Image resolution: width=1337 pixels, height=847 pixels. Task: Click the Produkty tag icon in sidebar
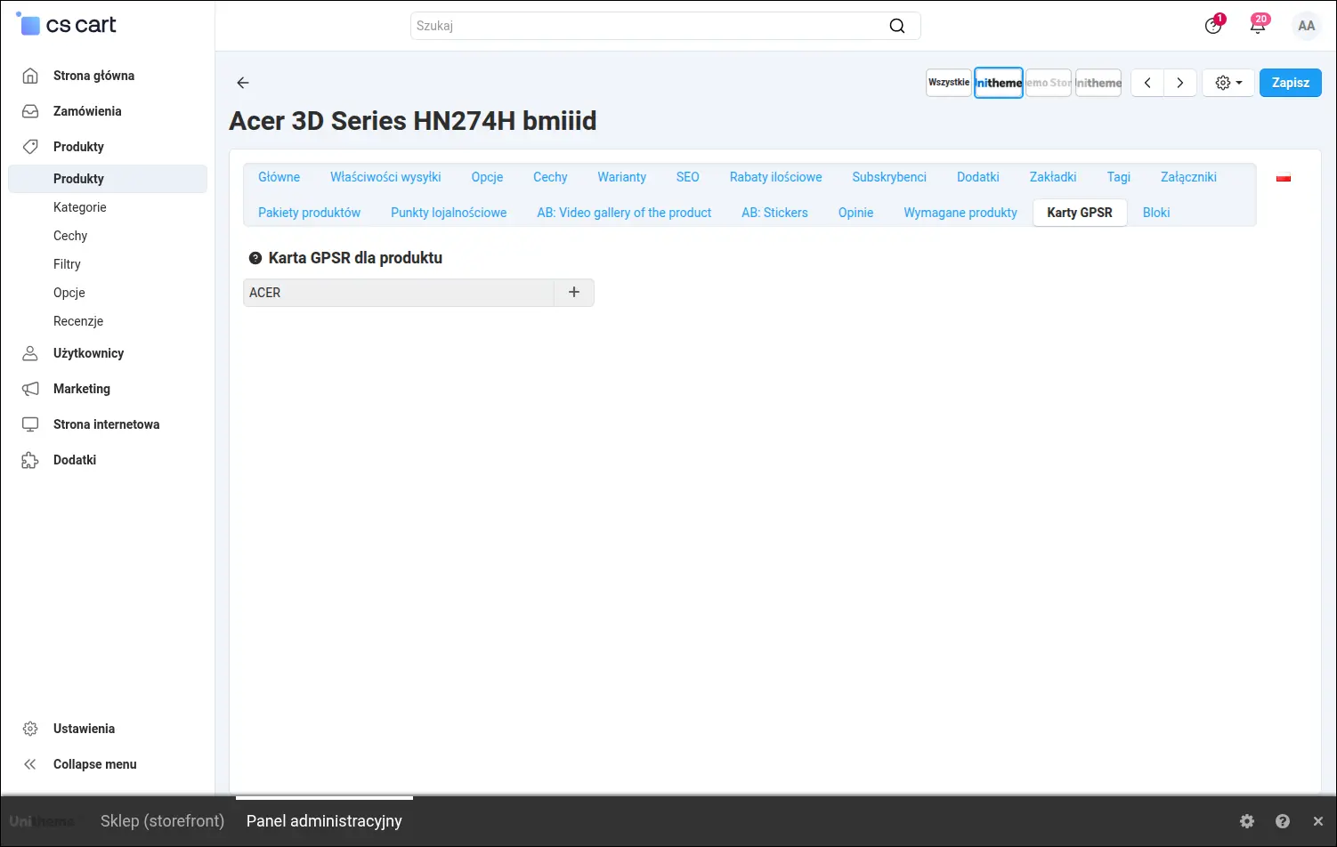30,147
